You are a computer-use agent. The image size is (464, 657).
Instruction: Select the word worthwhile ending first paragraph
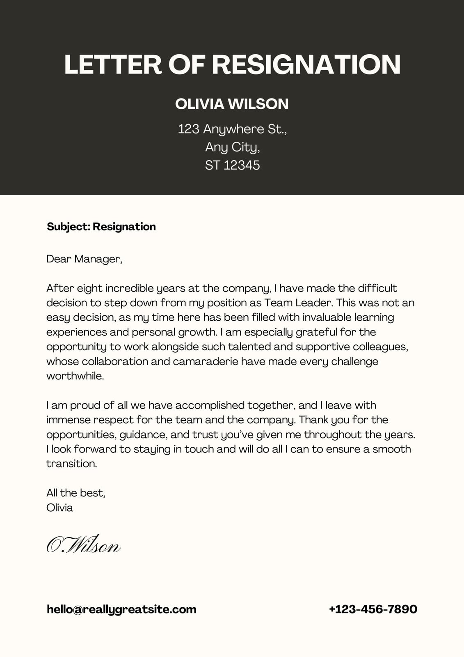pyautogui.click(x=75, y=376)
